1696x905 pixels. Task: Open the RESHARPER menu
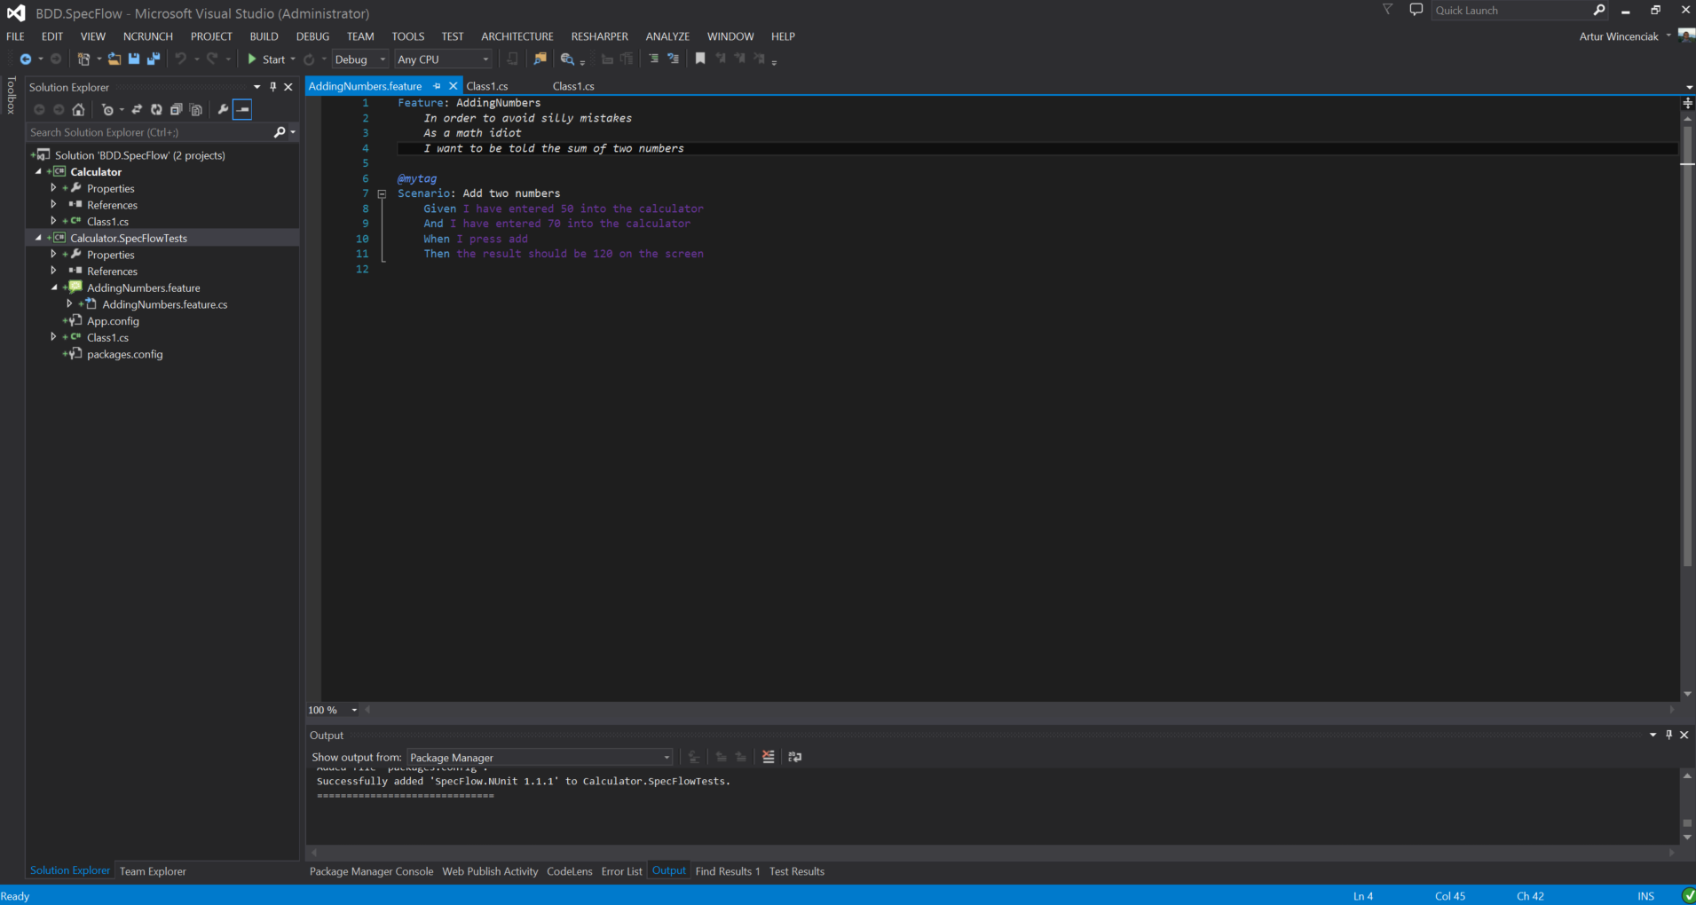click(599, 36)
